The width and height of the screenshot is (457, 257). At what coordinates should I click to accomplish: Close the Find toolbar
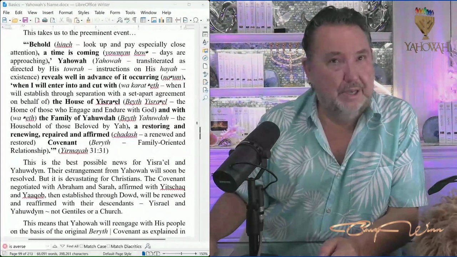(5, 246)
